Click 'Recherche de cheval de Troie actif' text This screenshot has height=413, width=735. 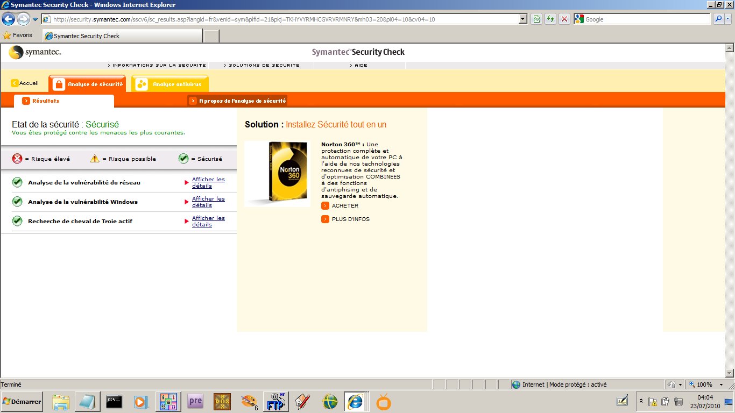coord(80,222)
